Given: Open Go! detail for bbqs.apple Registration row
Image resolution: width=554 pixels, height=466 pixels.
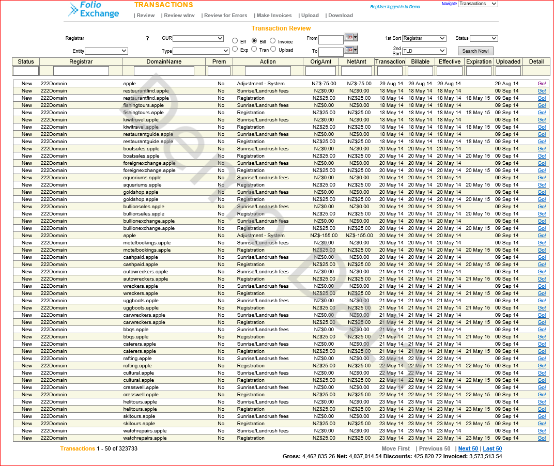Looking at the screenshot, I should (542, 337).
